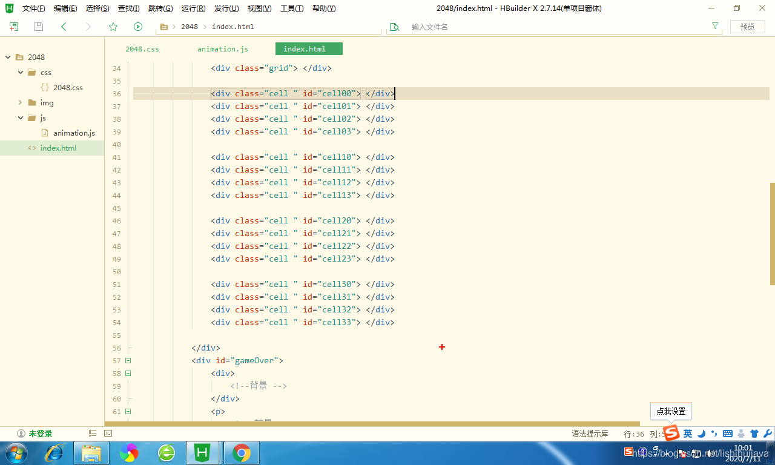775x465 pixels.
Task: Open the terminal icon in status bar
Action: (108, 434)
